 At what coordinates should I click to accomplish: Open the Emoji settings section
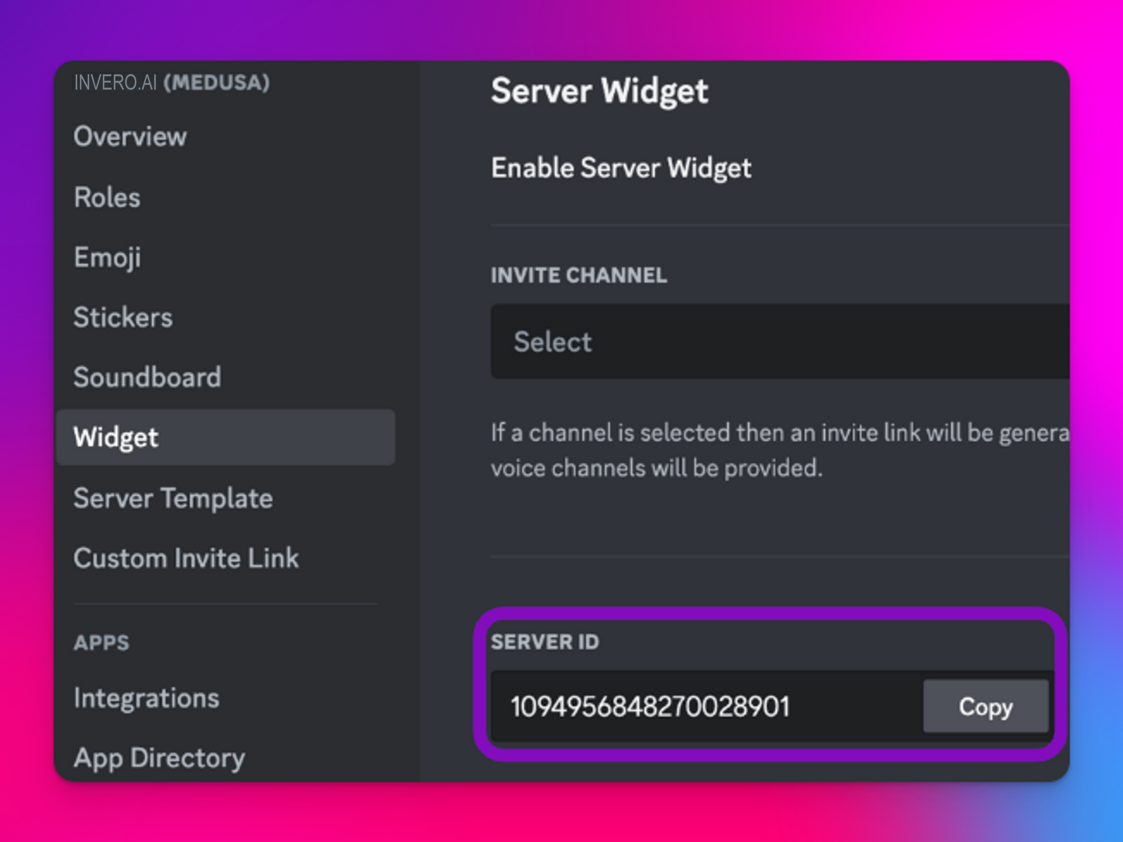107,258
